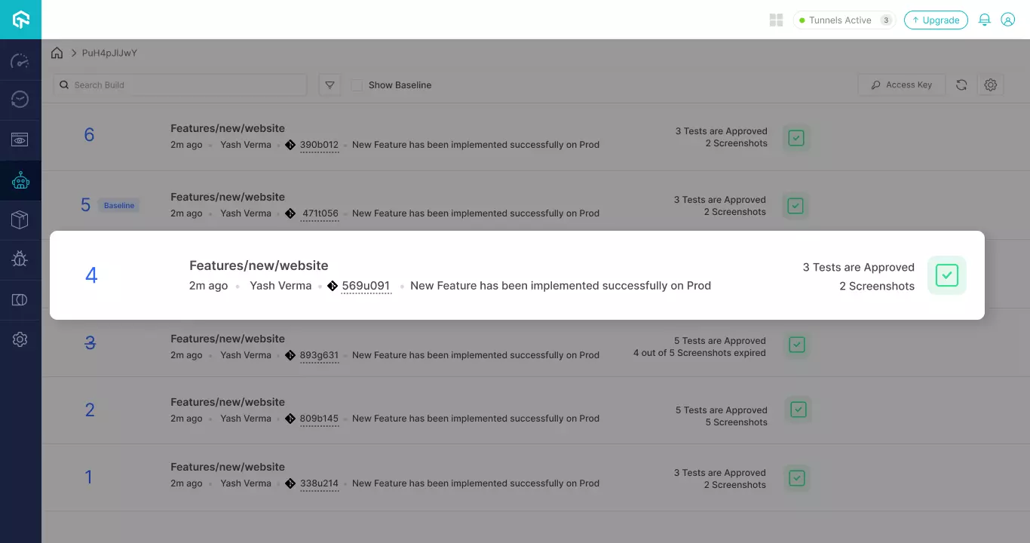
Task: Open the user profile menu
Action: coord(1007,20)
